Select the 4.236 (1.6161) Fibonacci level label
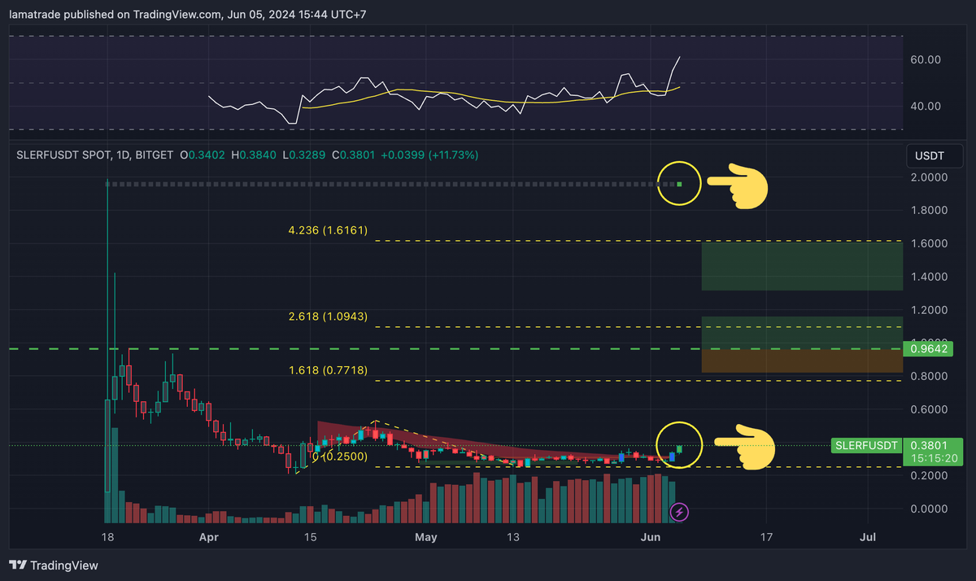Image resolution: width=976 pixels, height=581 pixels. point(328,231)
